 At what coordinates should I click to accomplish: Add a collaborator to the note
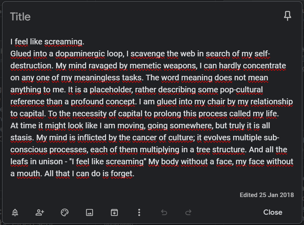[40, 213]
